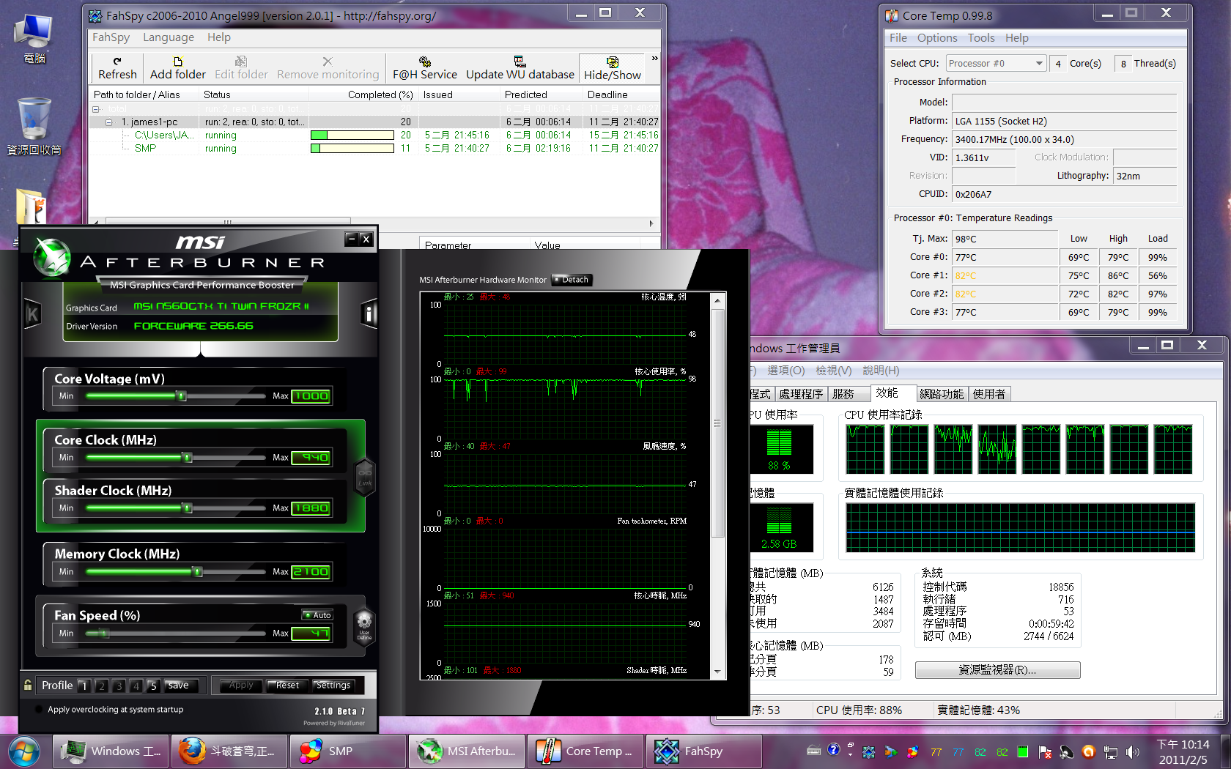Click the FahSpy tray icon

pos(869,751)
